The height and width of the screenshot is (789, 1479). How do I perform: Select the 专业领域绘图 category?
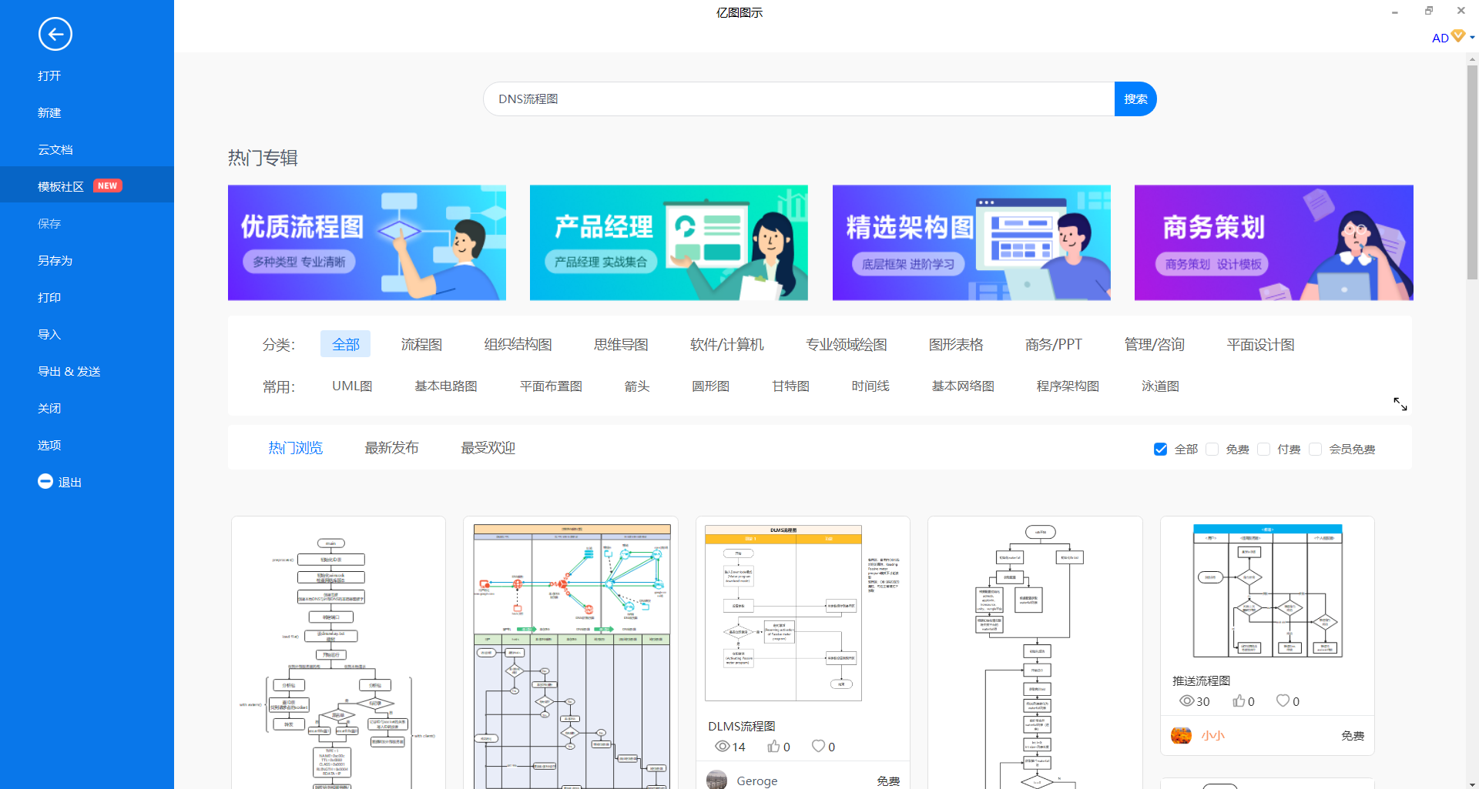click(x=846, y=344)
